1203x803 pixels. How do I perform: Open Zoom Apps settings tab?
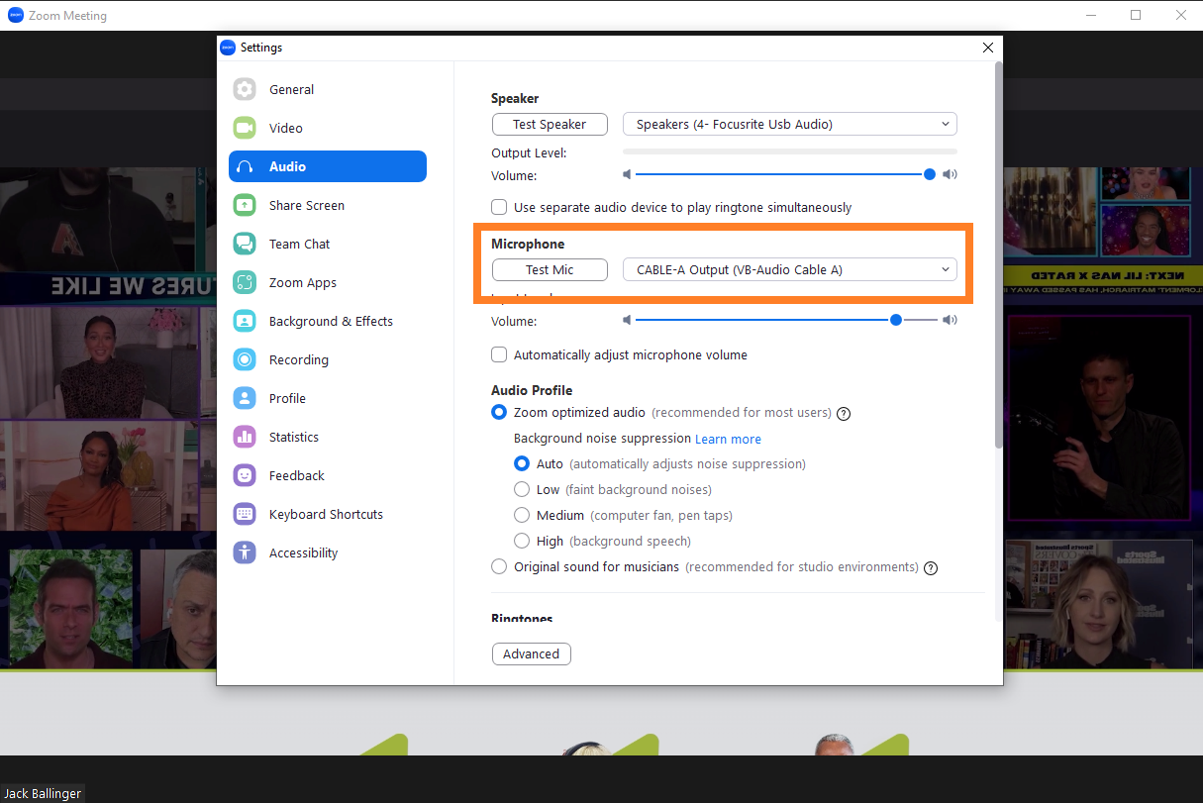coord(328,282)
